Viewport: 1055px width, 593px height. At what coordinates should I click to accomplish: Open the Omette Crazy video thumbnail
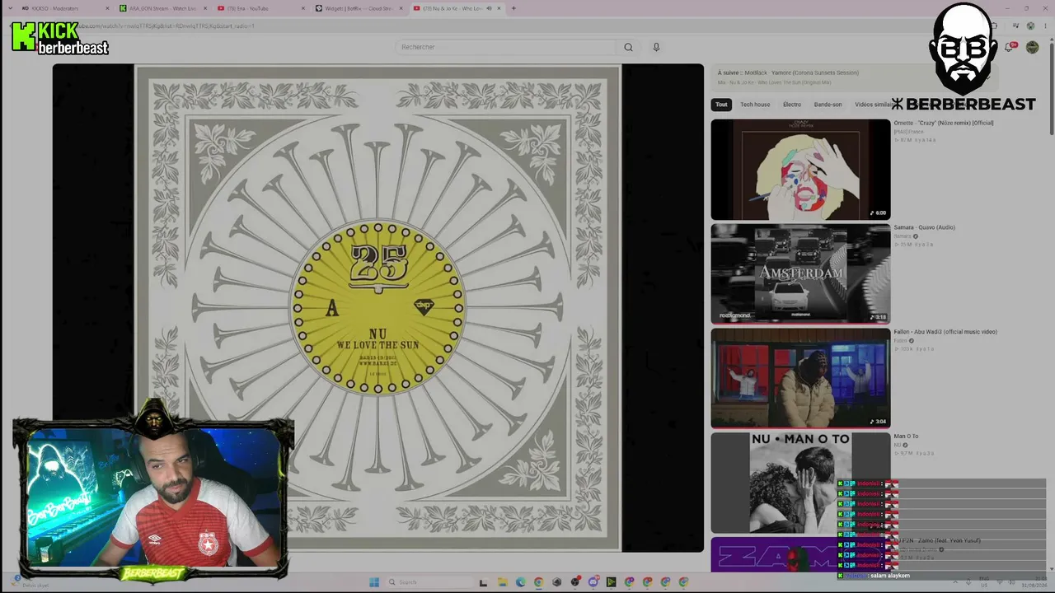800,169
